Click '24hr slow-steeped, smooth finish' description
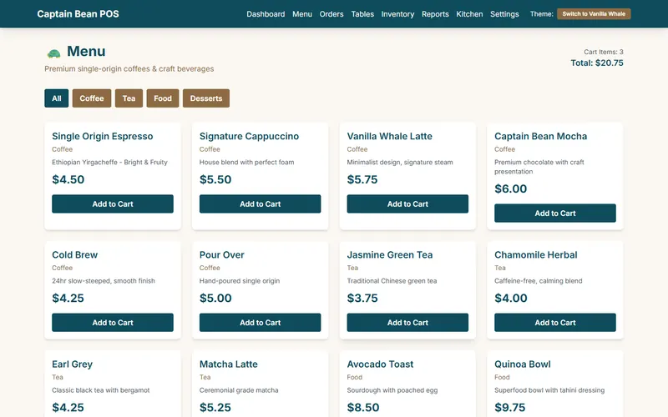The image size is (668, 417). [x=104, y=281]
